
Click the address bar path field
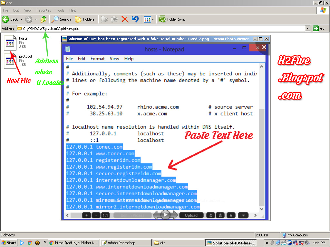point(161,28)
